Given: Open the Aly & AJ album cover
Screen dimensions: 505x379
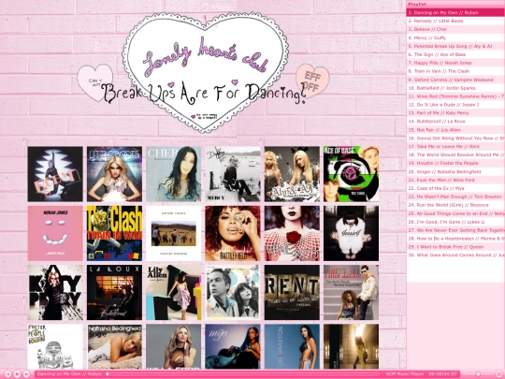Looking at the screenshot, I should click(x=292, y=174).
